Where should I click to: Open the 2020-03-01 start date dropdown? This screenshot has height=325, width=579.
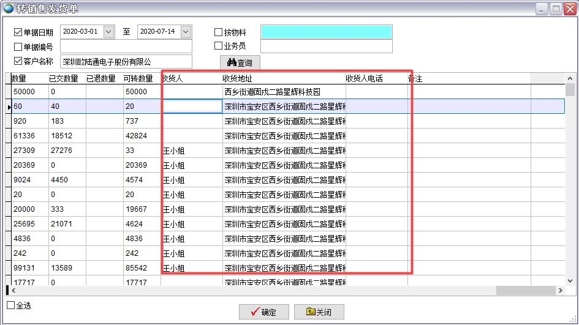pyautogui.click(x=109, y=31)
